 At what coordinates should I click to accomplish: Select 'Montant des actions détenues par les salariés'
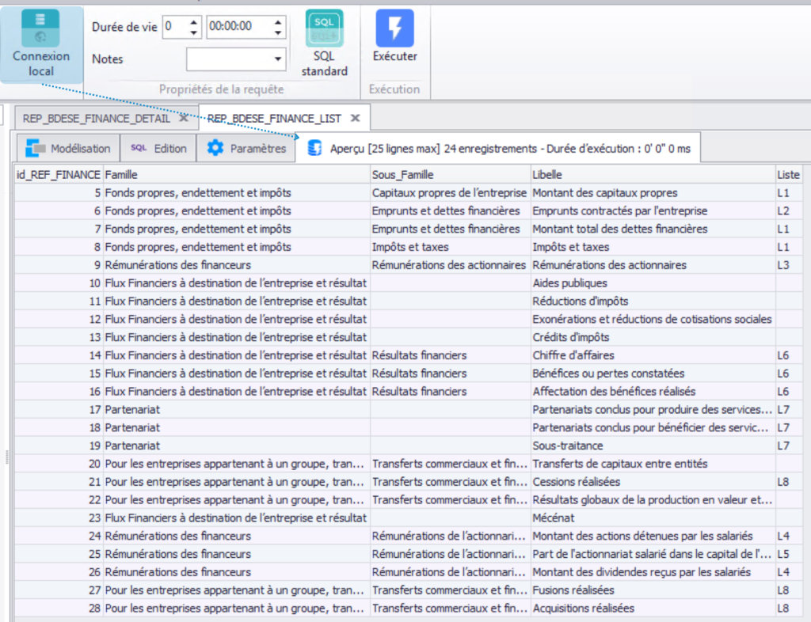pos(653,537)
